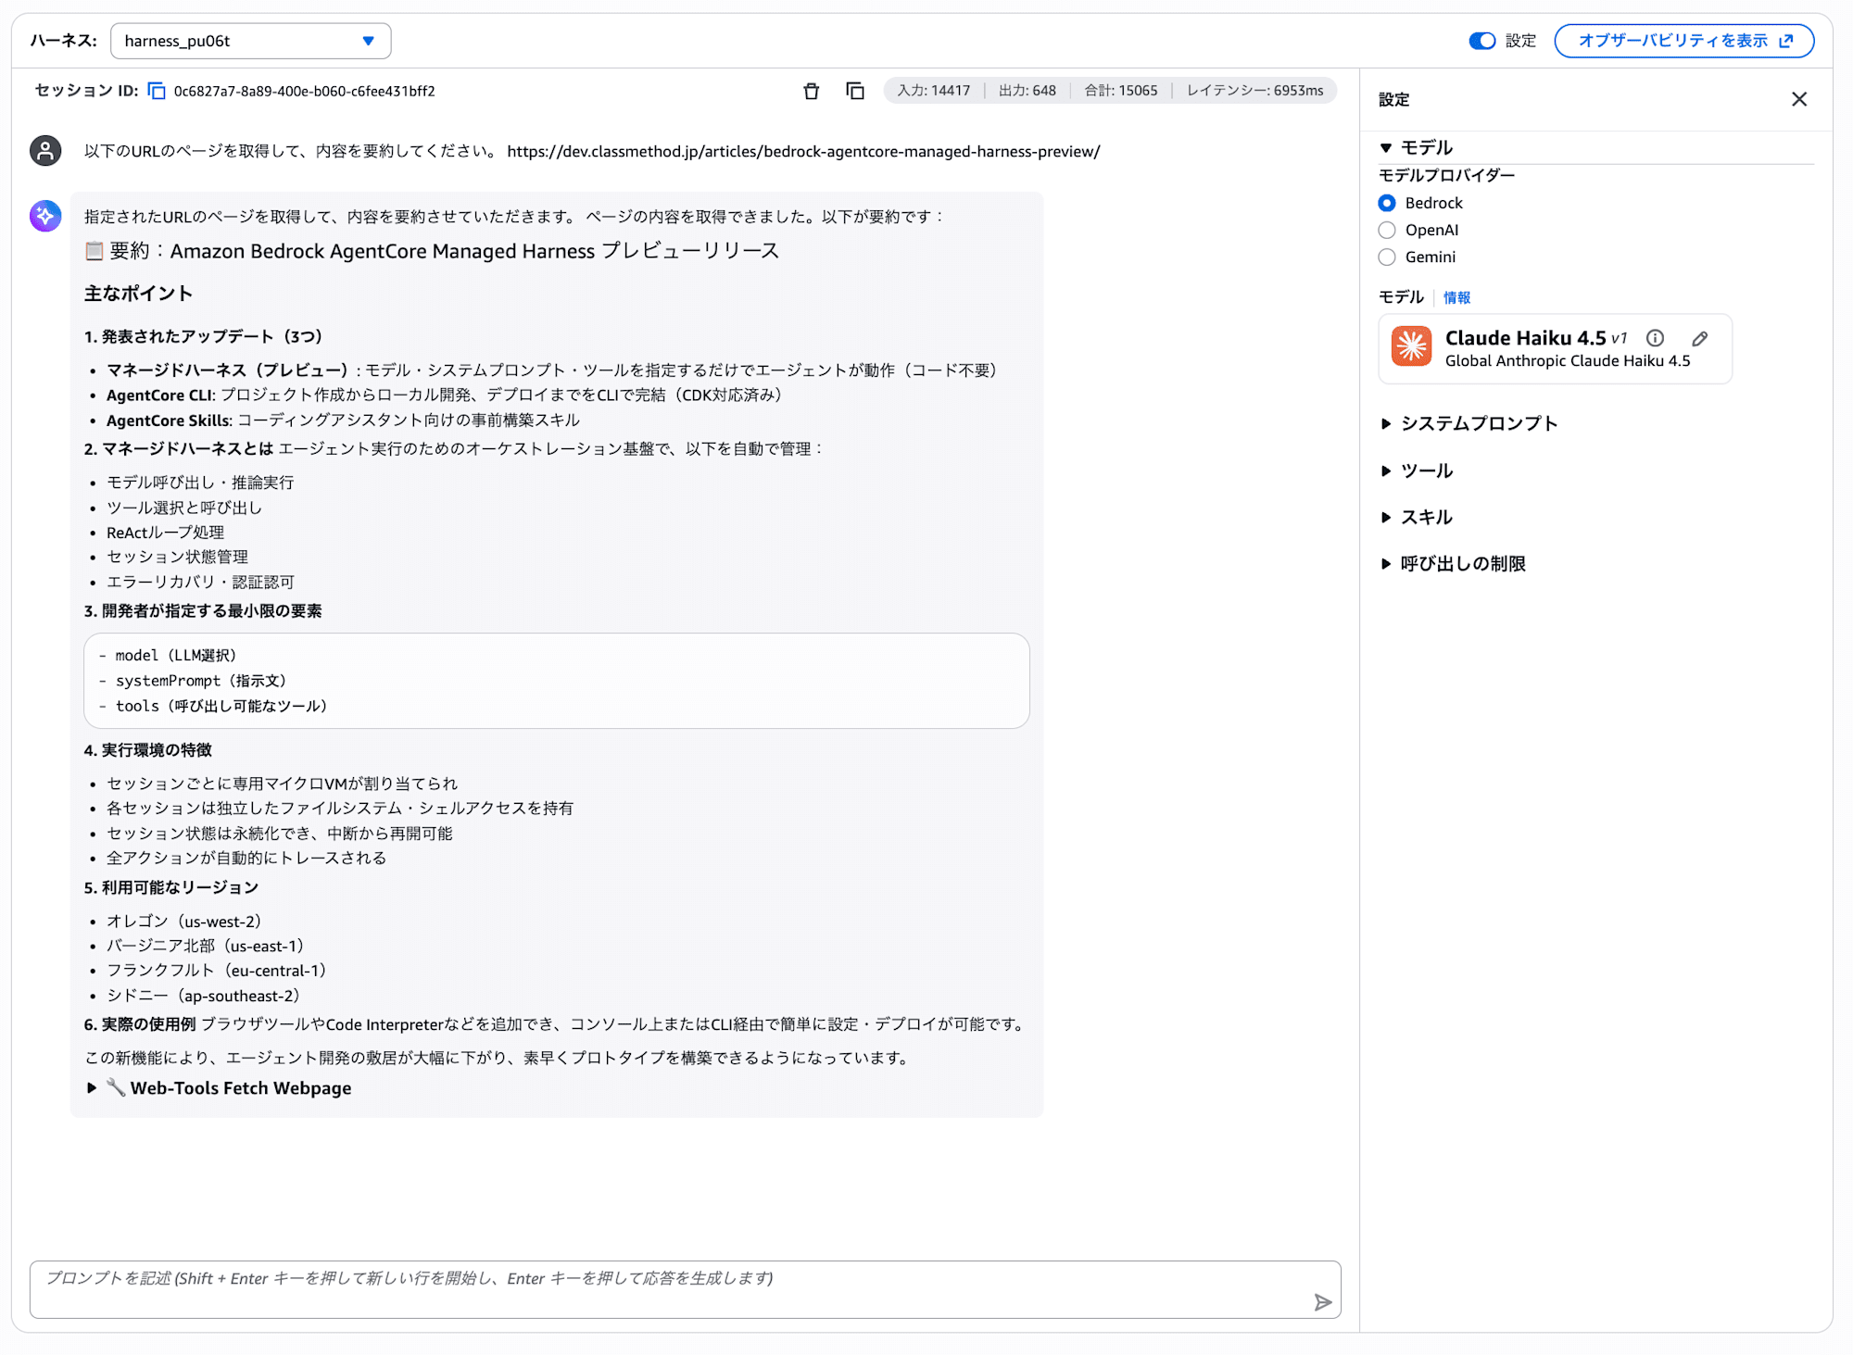Click the tools code line
The width and height of the screenshot is (1853, 1355).
pos(213,706)
